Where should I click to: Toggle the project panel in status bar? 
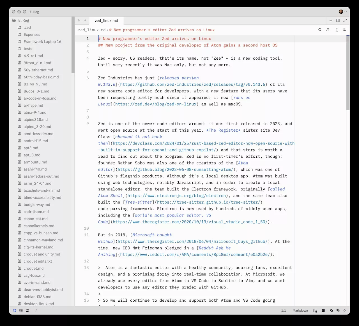click(15, 310)
